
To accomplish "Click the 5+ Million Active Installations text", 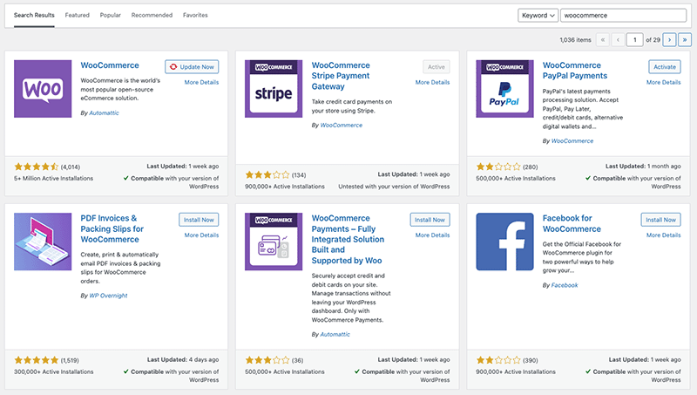I will point(53,179).
